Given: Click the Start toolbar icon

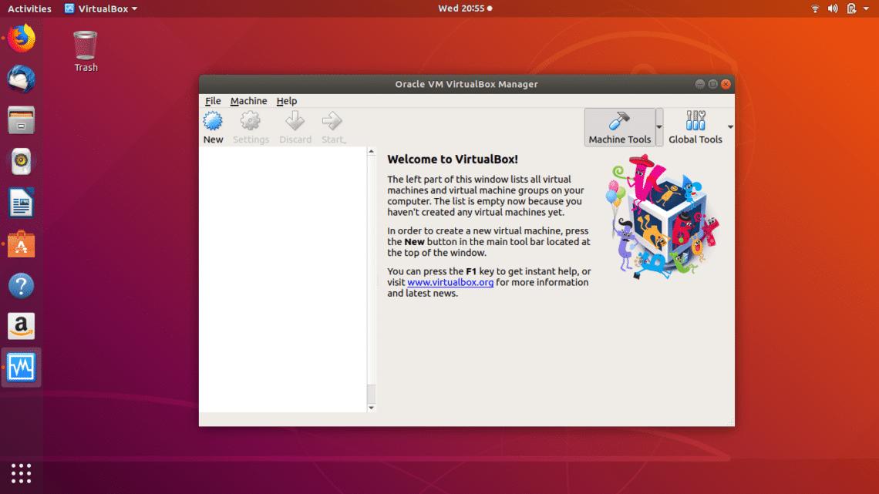Looking at the screenshot, I should tap(332, 126).
